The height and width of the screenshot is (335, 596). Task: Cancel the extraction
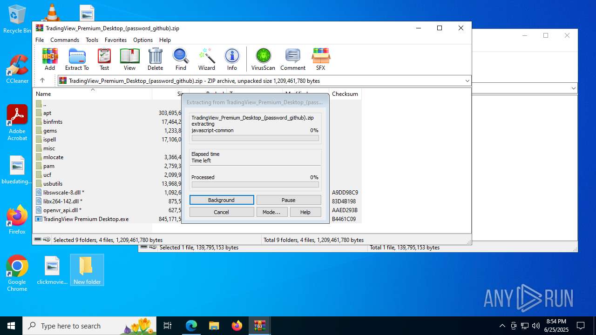tap(222, 212)
